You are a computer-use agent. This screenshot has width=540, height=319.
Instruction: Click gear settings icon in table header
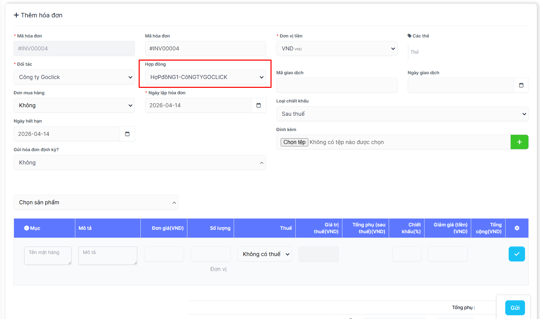517,228
